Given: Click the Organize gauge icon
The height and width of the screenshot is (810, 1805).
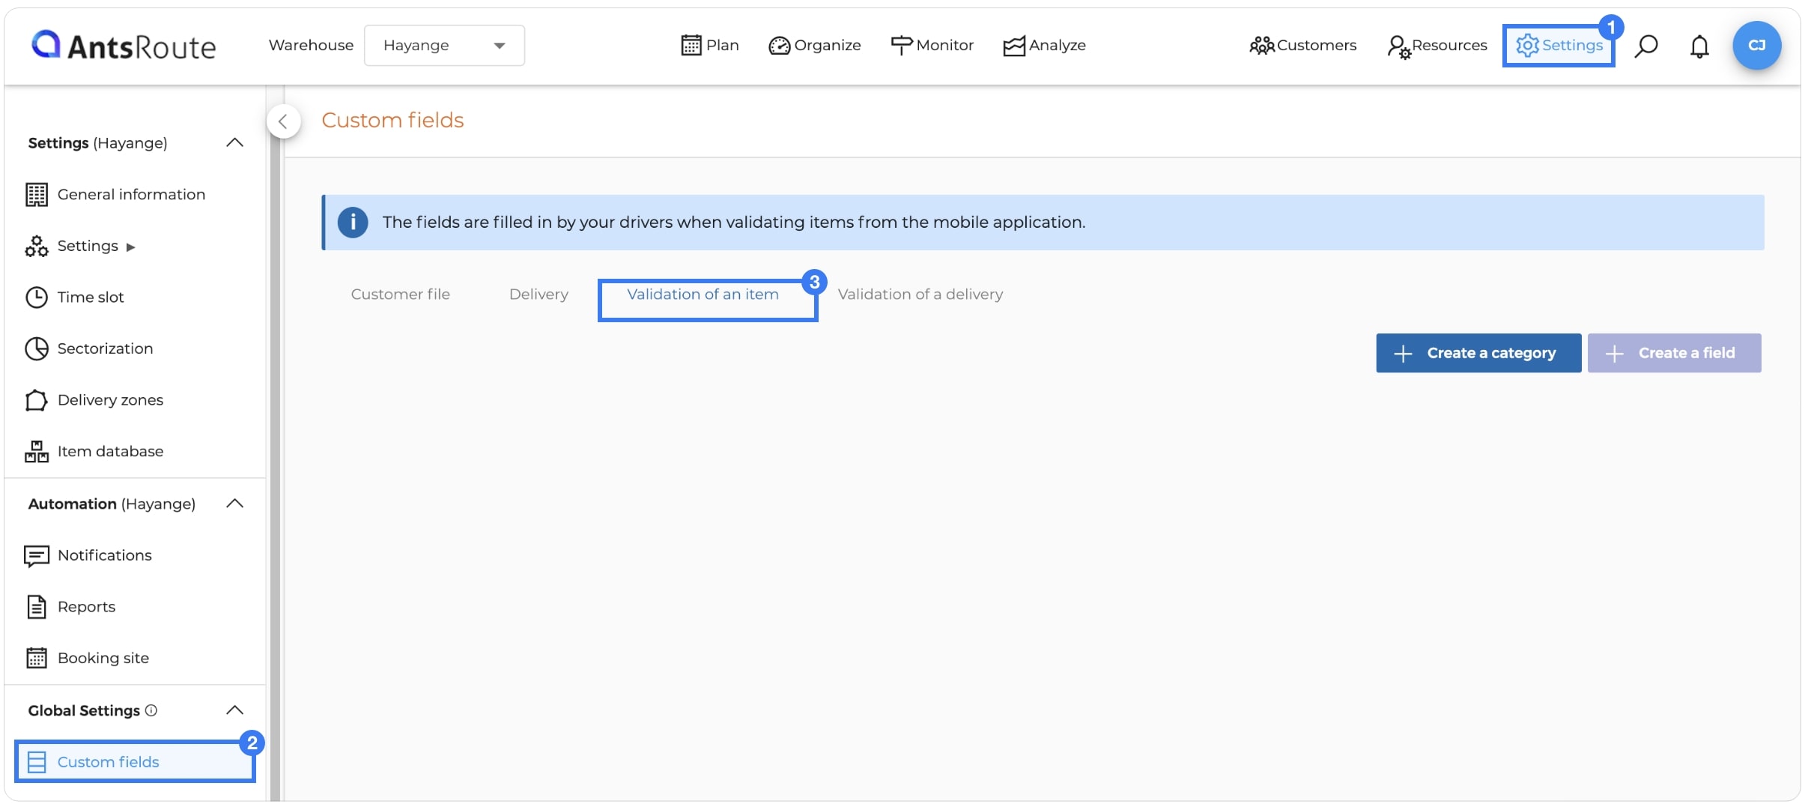Looking at the screenshot, I should pos(779,46).
